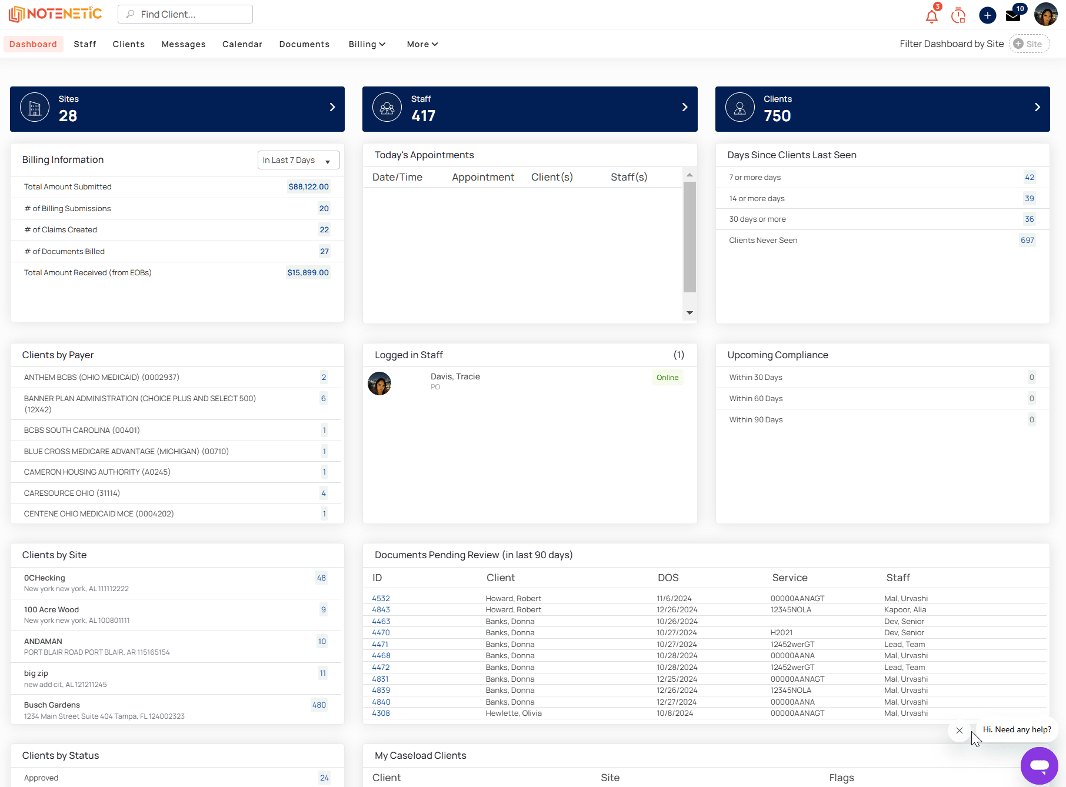Click the Today's Appointments scrollbar down arrow
This screenshot has width=1066, height=787.
[689, 313]
